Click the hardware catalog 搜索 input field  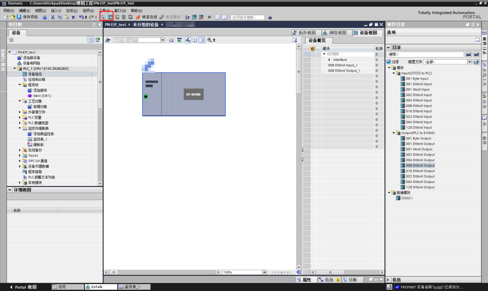pos(425,55)
